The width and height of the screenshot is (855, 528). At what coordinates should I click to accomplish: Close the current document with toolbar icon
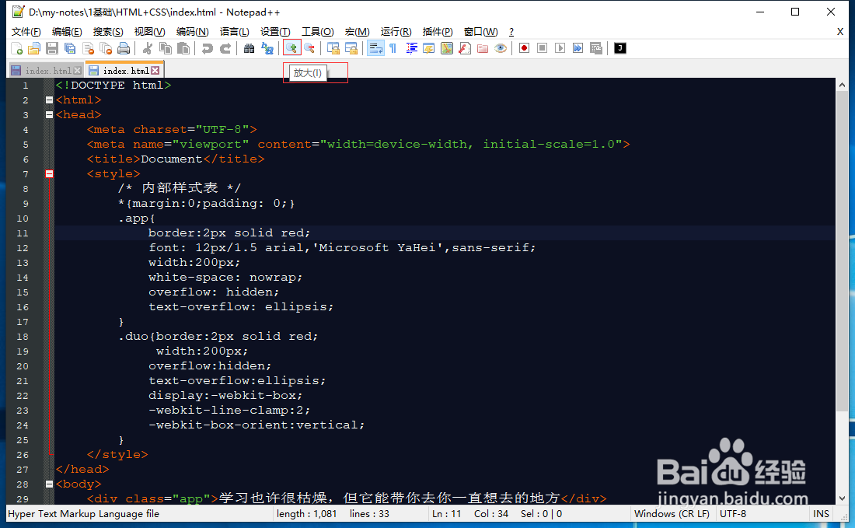click(x=88, y=48)
